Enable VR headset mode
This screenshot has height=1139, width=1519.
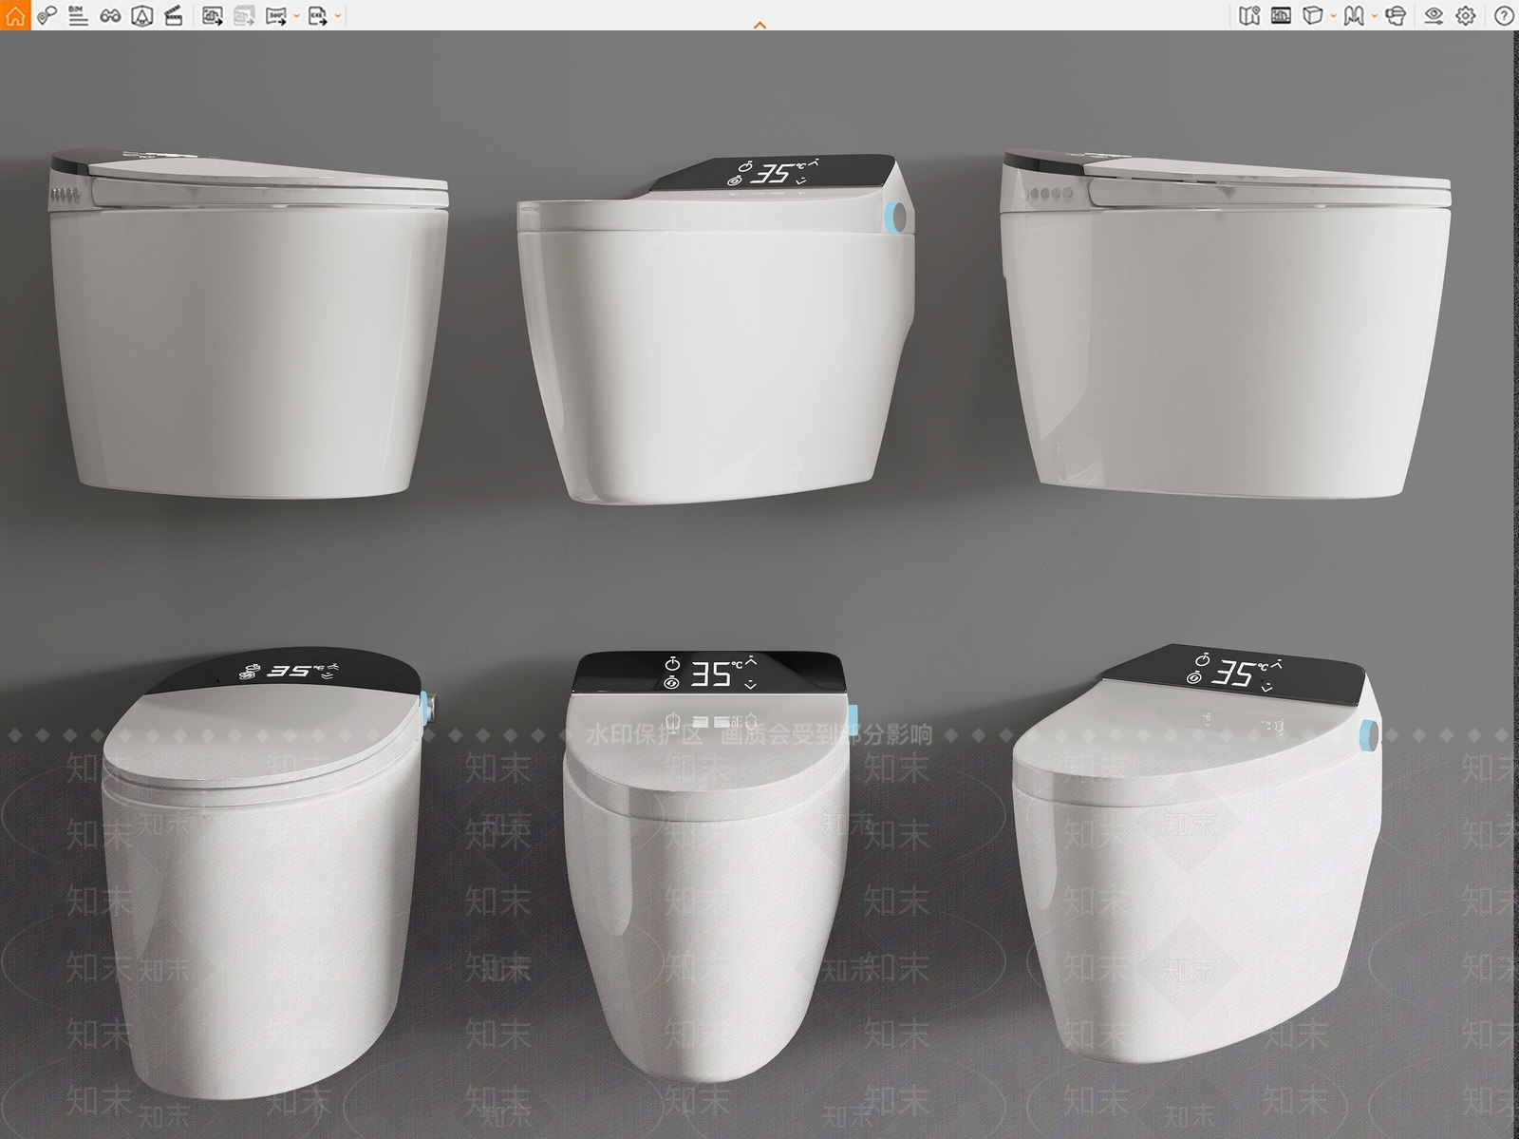pos(1396,15)
